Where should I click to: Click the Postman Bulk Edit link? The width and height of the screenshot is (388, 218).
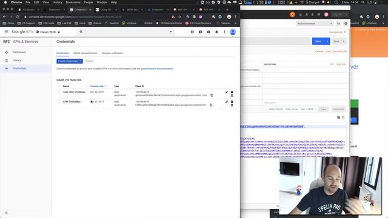pos(341,64)
